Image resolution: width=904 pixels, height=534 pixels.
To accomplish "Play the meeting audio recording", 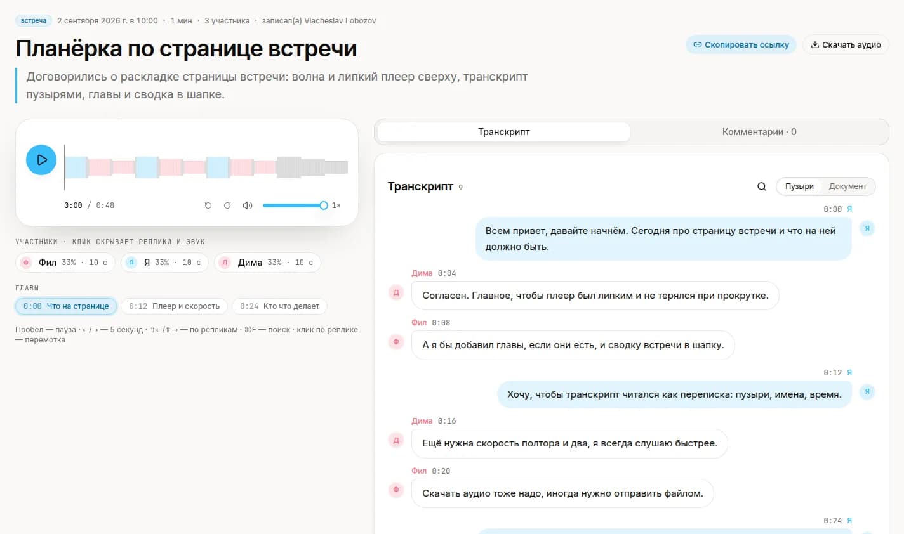I will pyautogui.click(x=41, y=160).
